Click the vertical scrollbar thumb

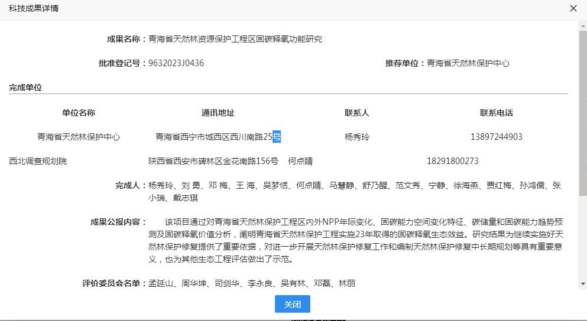tap(582, 112)
